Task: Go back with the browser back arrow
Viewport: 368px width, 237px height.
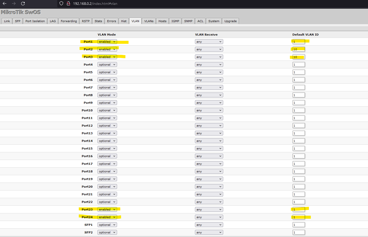Action: pos(5,4)
